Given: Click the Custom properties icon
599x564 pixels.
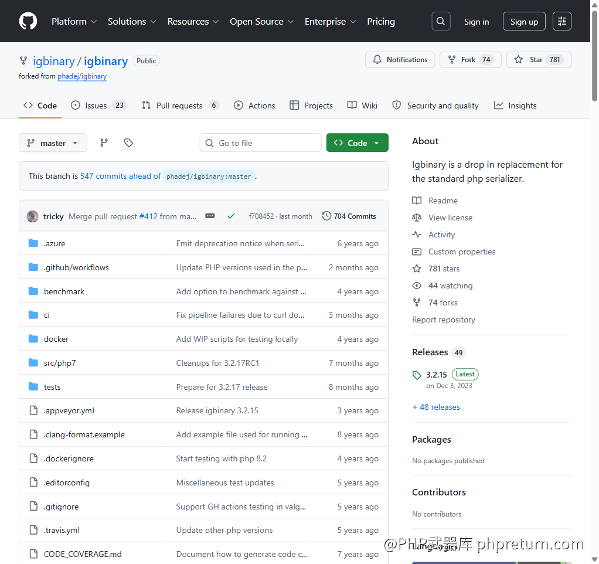Looking at the screenshot, I should (x=417, y=252).
